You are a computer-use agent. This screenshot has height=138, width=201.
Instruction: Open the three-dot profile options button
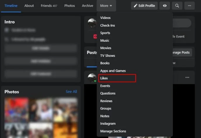pyautogui.click(x=189, y=6)
